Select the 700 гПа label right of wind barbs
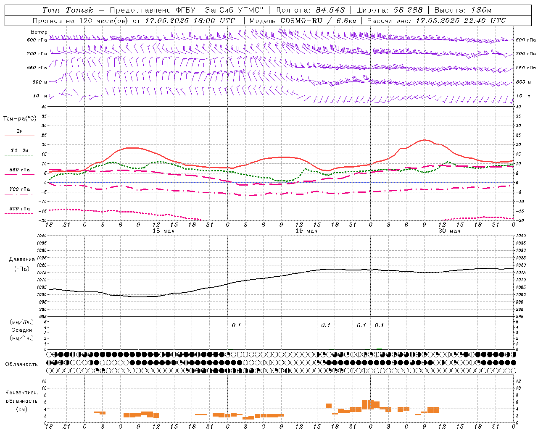The width and height of the screenshot is (538, 430). (526, 54)
